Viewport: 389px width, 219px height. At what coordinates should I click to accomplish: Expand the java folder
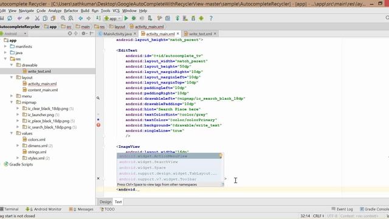[5, 53]
